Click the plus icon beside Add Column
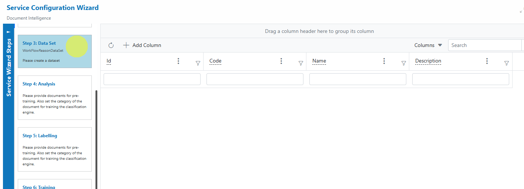 click(126, 45)
